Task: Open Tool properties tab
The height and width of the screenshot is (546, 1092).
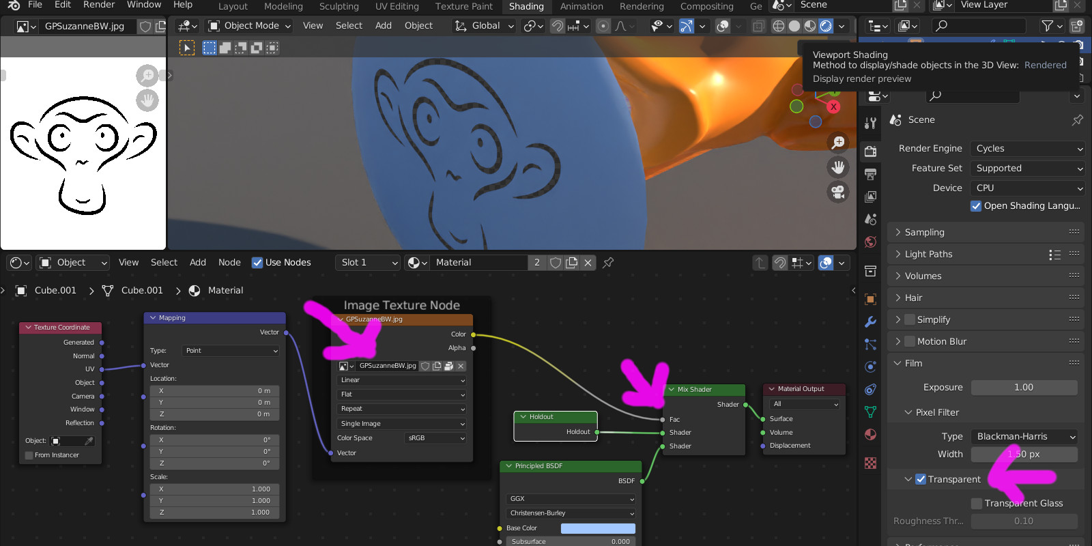Action: coord(870,124)
